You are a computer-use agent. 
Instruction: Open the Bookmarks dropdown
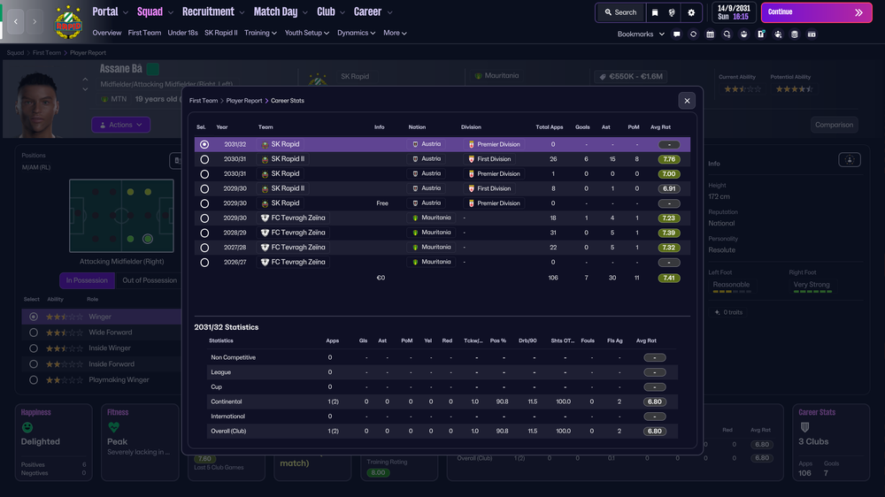click(641, 34)
